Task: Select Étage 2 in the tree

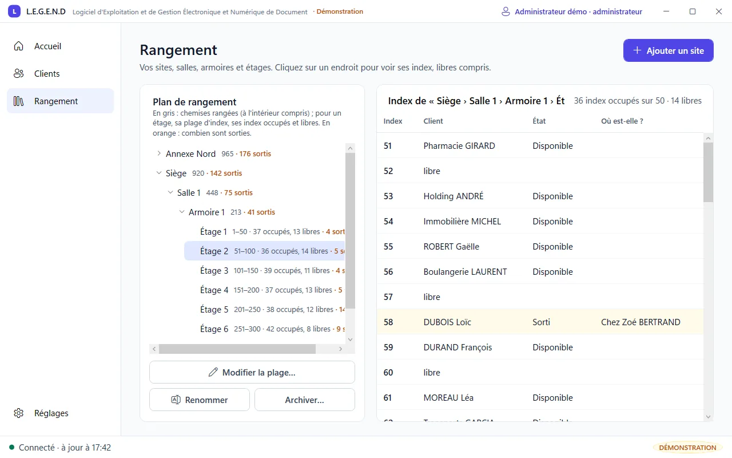Action: tap(265, 251)
